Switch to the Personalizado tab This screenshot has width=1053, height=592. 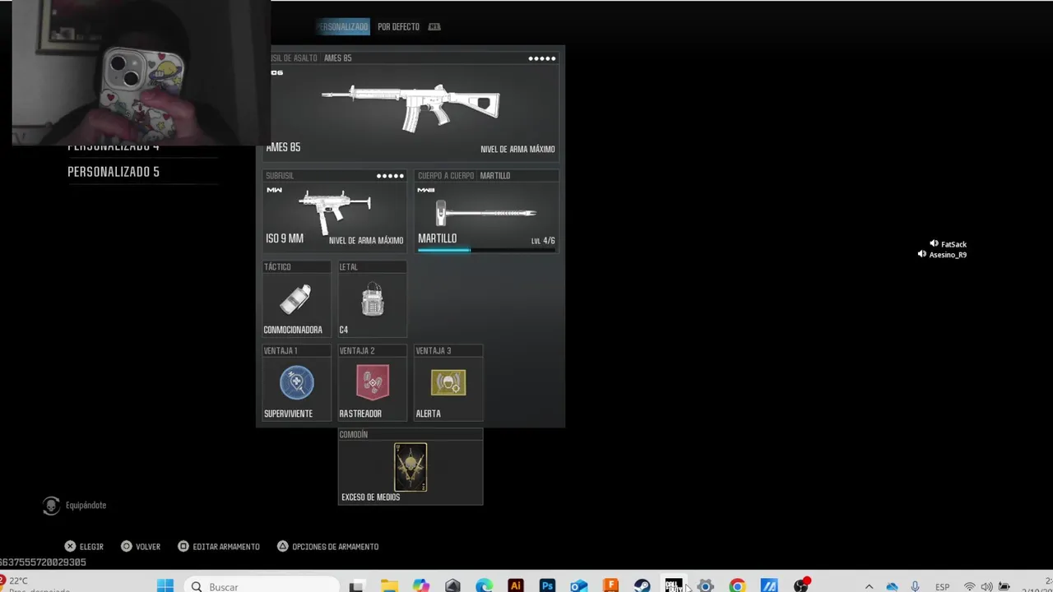tap(343, 26)
